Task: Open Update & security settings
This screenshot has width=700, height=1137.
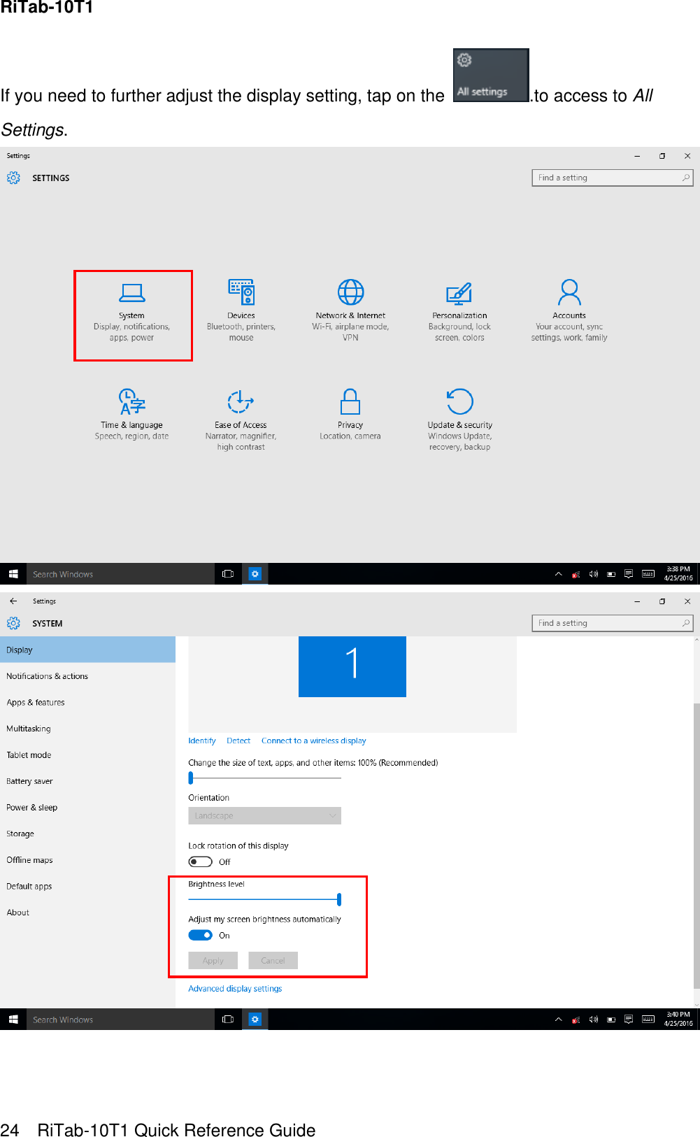Action: (x=459, y=420)
